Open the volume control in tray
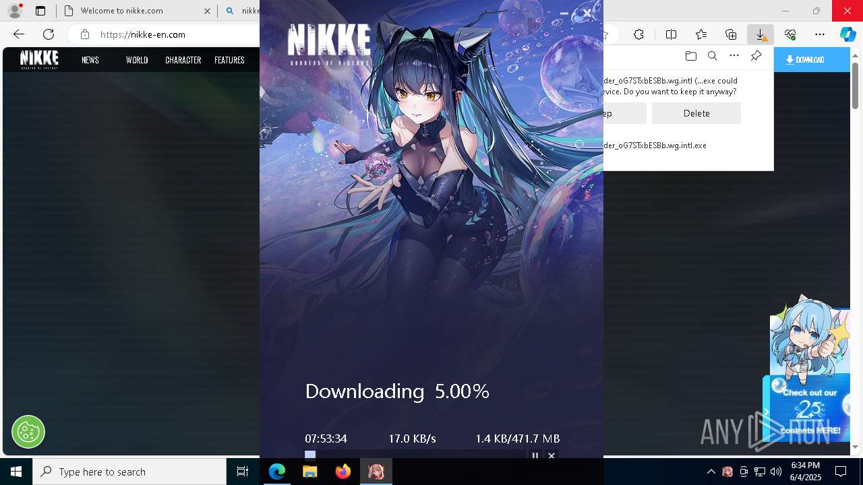Image resolution: width=863 pixels, height=485 pixels. coord(776,472)
